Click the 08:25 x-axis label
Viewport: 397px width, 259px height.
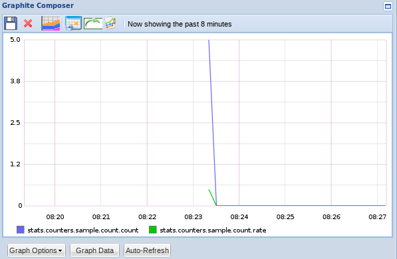(285, 216)
